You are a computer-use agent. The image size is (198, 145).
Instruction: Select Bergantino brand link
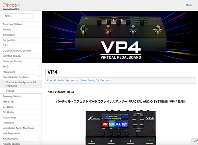[9, 40]
